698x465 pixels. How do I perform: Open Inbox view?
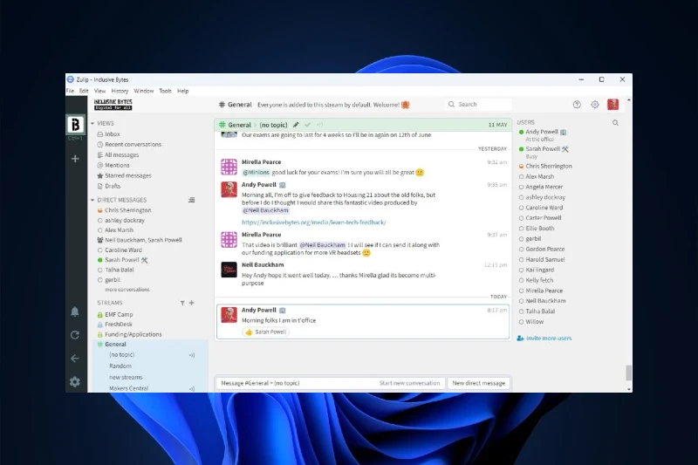point(113,134)
